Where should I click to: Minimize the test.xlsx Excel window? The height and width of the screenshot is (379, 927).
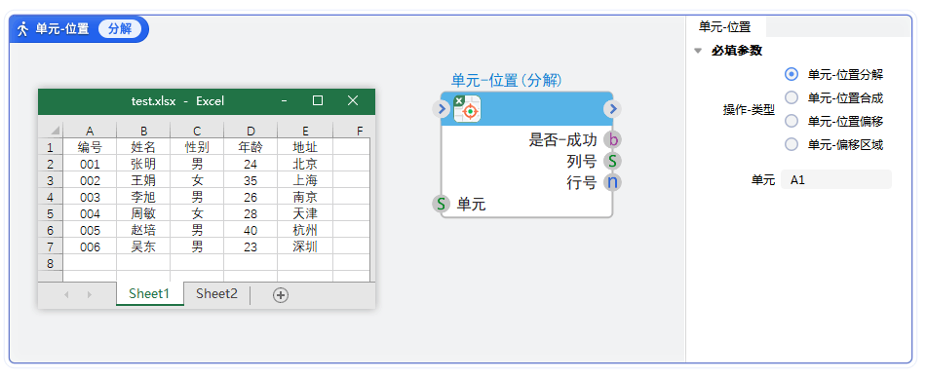285,101
